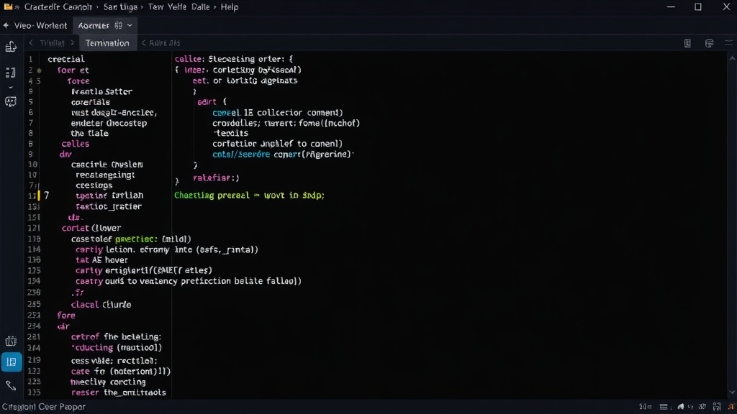The image size is (737, 414).
Task: Click 'four et' on line 2
Action: 73,70
